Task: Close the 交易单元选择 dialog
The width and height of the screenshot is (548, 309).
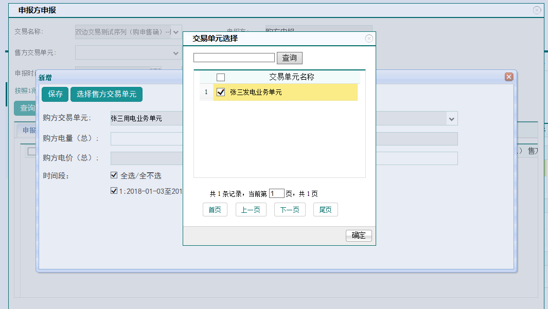Action: click(x=368, y=39)
